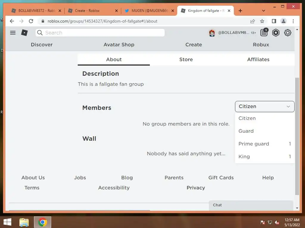Click the scrollbar down arrow
305x228 pixels.
point(297,208)
